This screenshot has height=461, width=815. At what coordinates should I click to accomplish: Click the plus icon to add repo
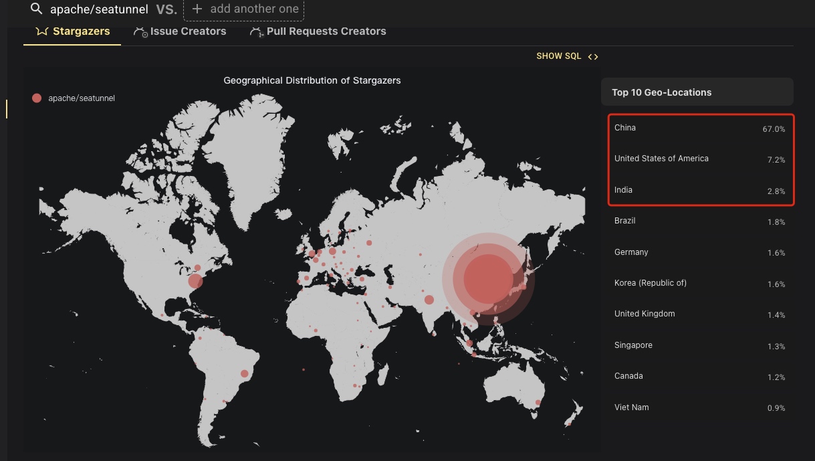[x=197, y=9]
